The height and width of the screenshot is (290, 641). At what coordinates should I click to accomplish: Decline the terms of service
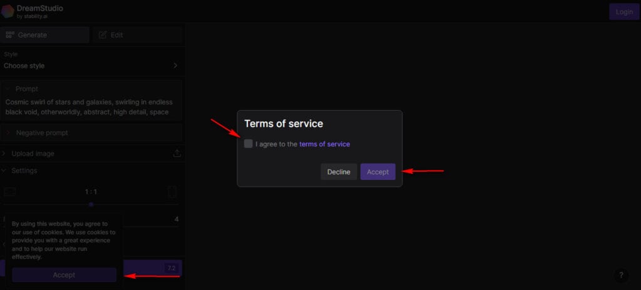tap(339, 172)
